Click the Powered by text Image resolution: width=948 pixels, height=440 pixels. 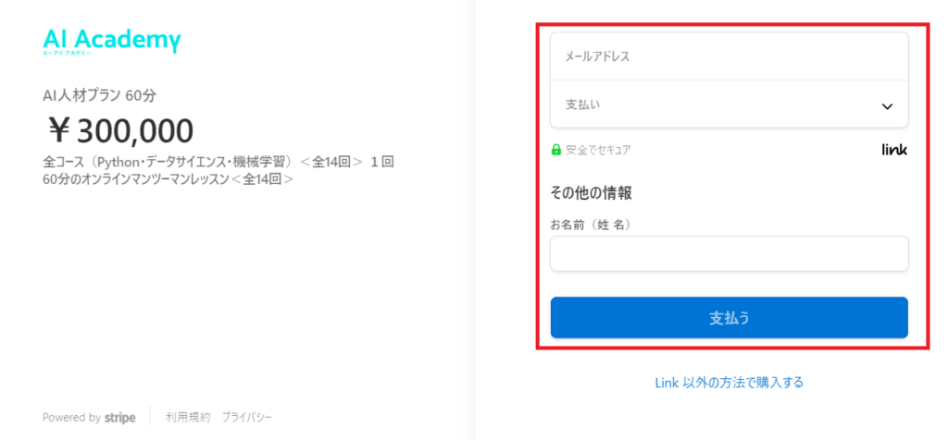(x=71, y=418)
